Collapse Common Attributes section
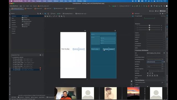Image resolution: width=177 pixels, height=100 pixels. (x=135, y=50)
